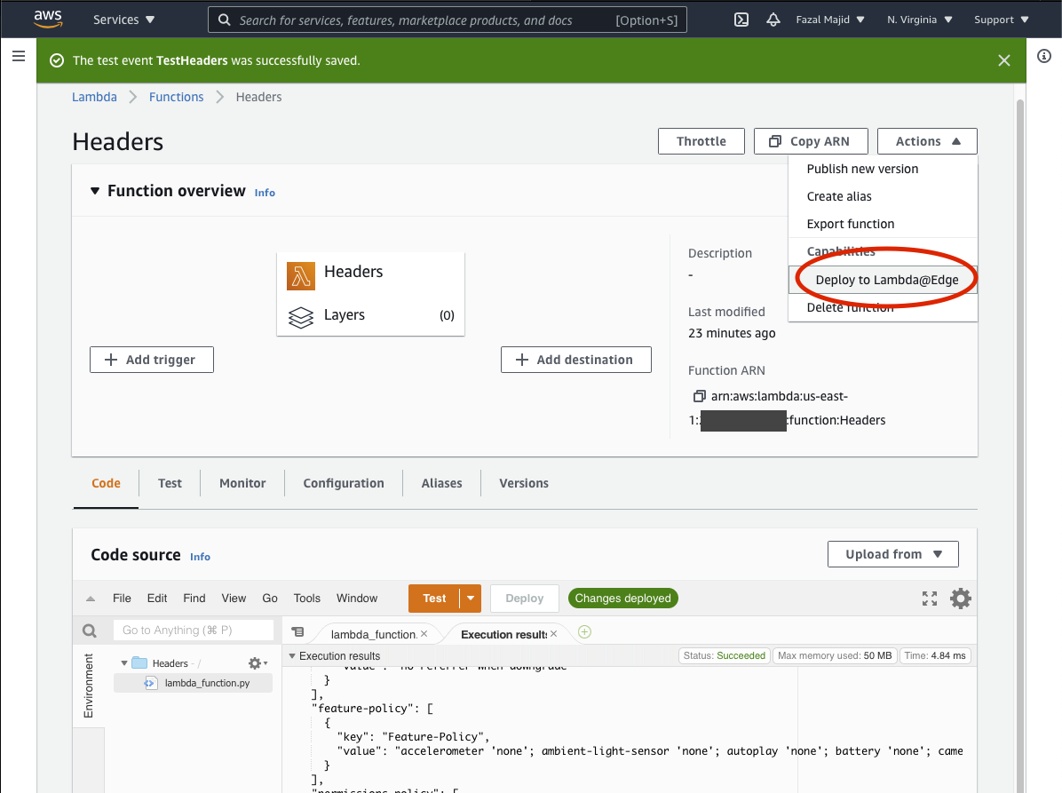Dismiss the green success banner

coord(1003,60)
